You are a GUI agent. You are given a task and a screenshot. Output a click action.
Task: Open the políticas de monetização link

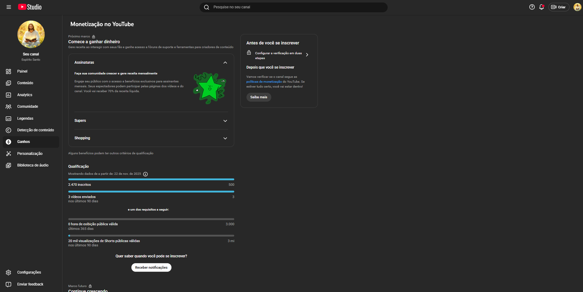[x=264, y=82]
